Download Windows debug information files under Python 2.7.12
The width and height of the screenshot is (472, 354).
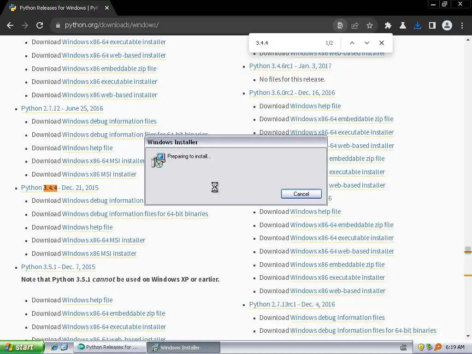109,121
